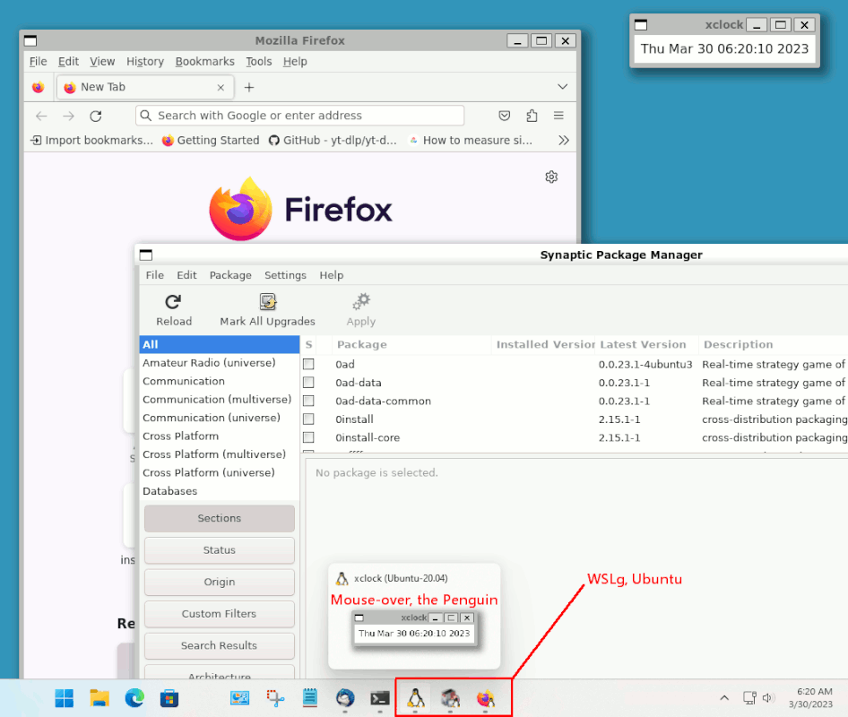Open the Firefox window menu icon
Viewport: 848px width, 717px height.
click(30, 40)
